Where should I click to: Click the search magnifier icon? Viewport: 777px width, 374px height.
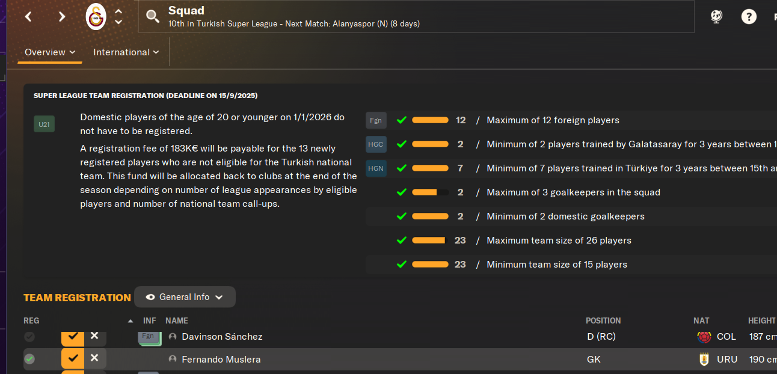(153, 16)
